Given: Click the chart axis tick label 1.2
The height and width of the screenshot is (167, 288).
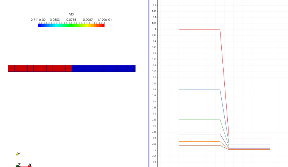Looking at the screenshot, I should click(155, 5).
